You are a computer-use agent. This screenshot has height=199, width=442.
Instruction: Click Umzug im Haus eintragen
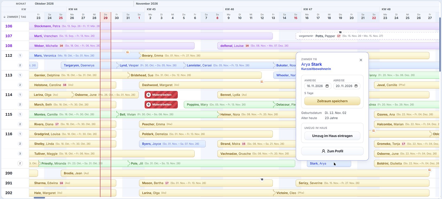click(332, 136)
